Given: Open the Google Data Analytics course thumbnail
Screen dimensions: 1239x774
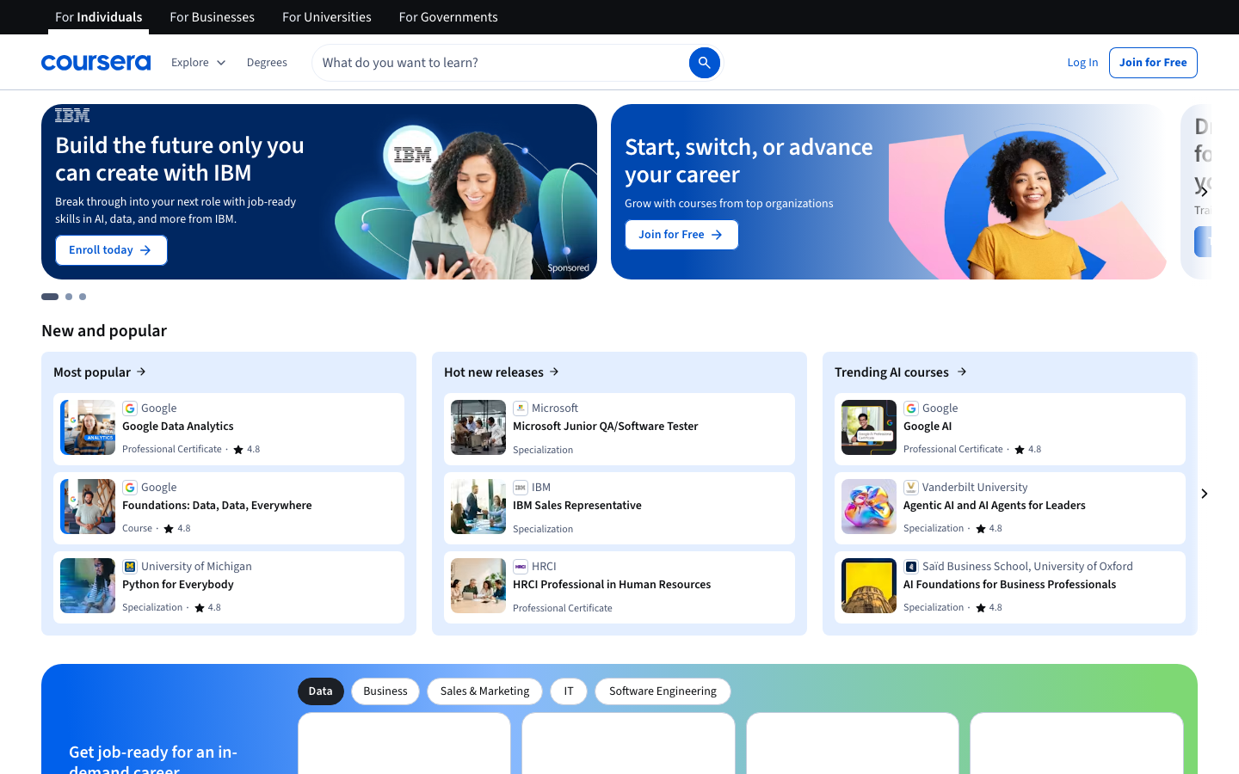Looking at the screenshot, I should click(88, 427).
